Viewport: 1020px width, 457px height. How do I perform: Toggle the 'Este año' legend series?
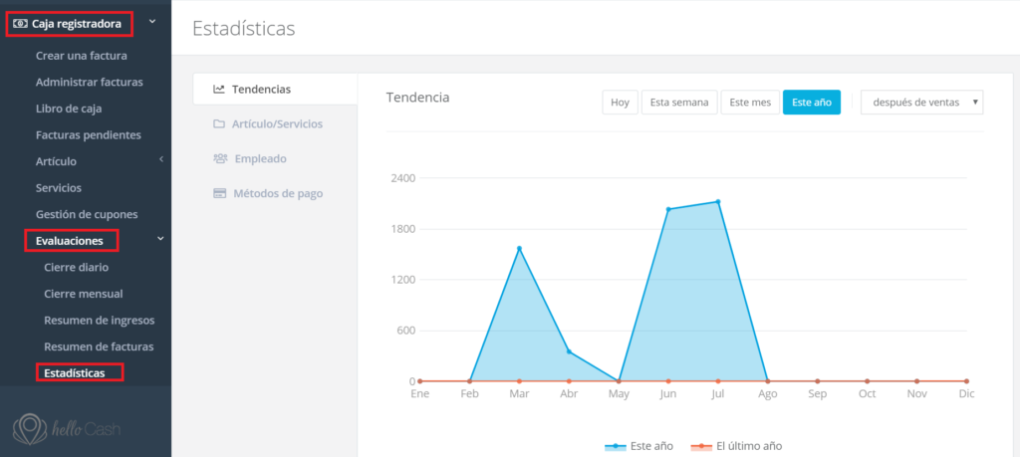coord(638,446)
